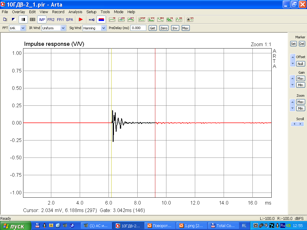Open the FR frequency response analysis
307x230 pixels.
(x=112, y=19)
